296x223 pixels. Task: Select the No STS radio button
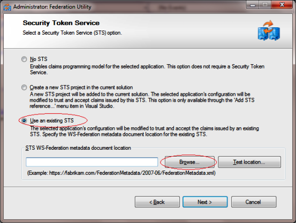(24, 59)
